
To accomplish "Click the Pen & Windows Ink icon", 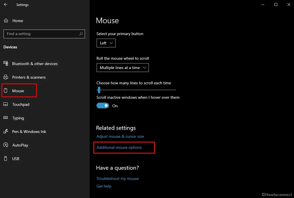I will click(6, 132).
